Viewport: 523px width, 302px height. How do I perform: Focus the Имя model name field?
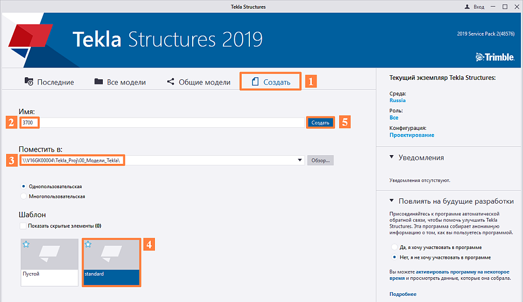pos(162,123)
